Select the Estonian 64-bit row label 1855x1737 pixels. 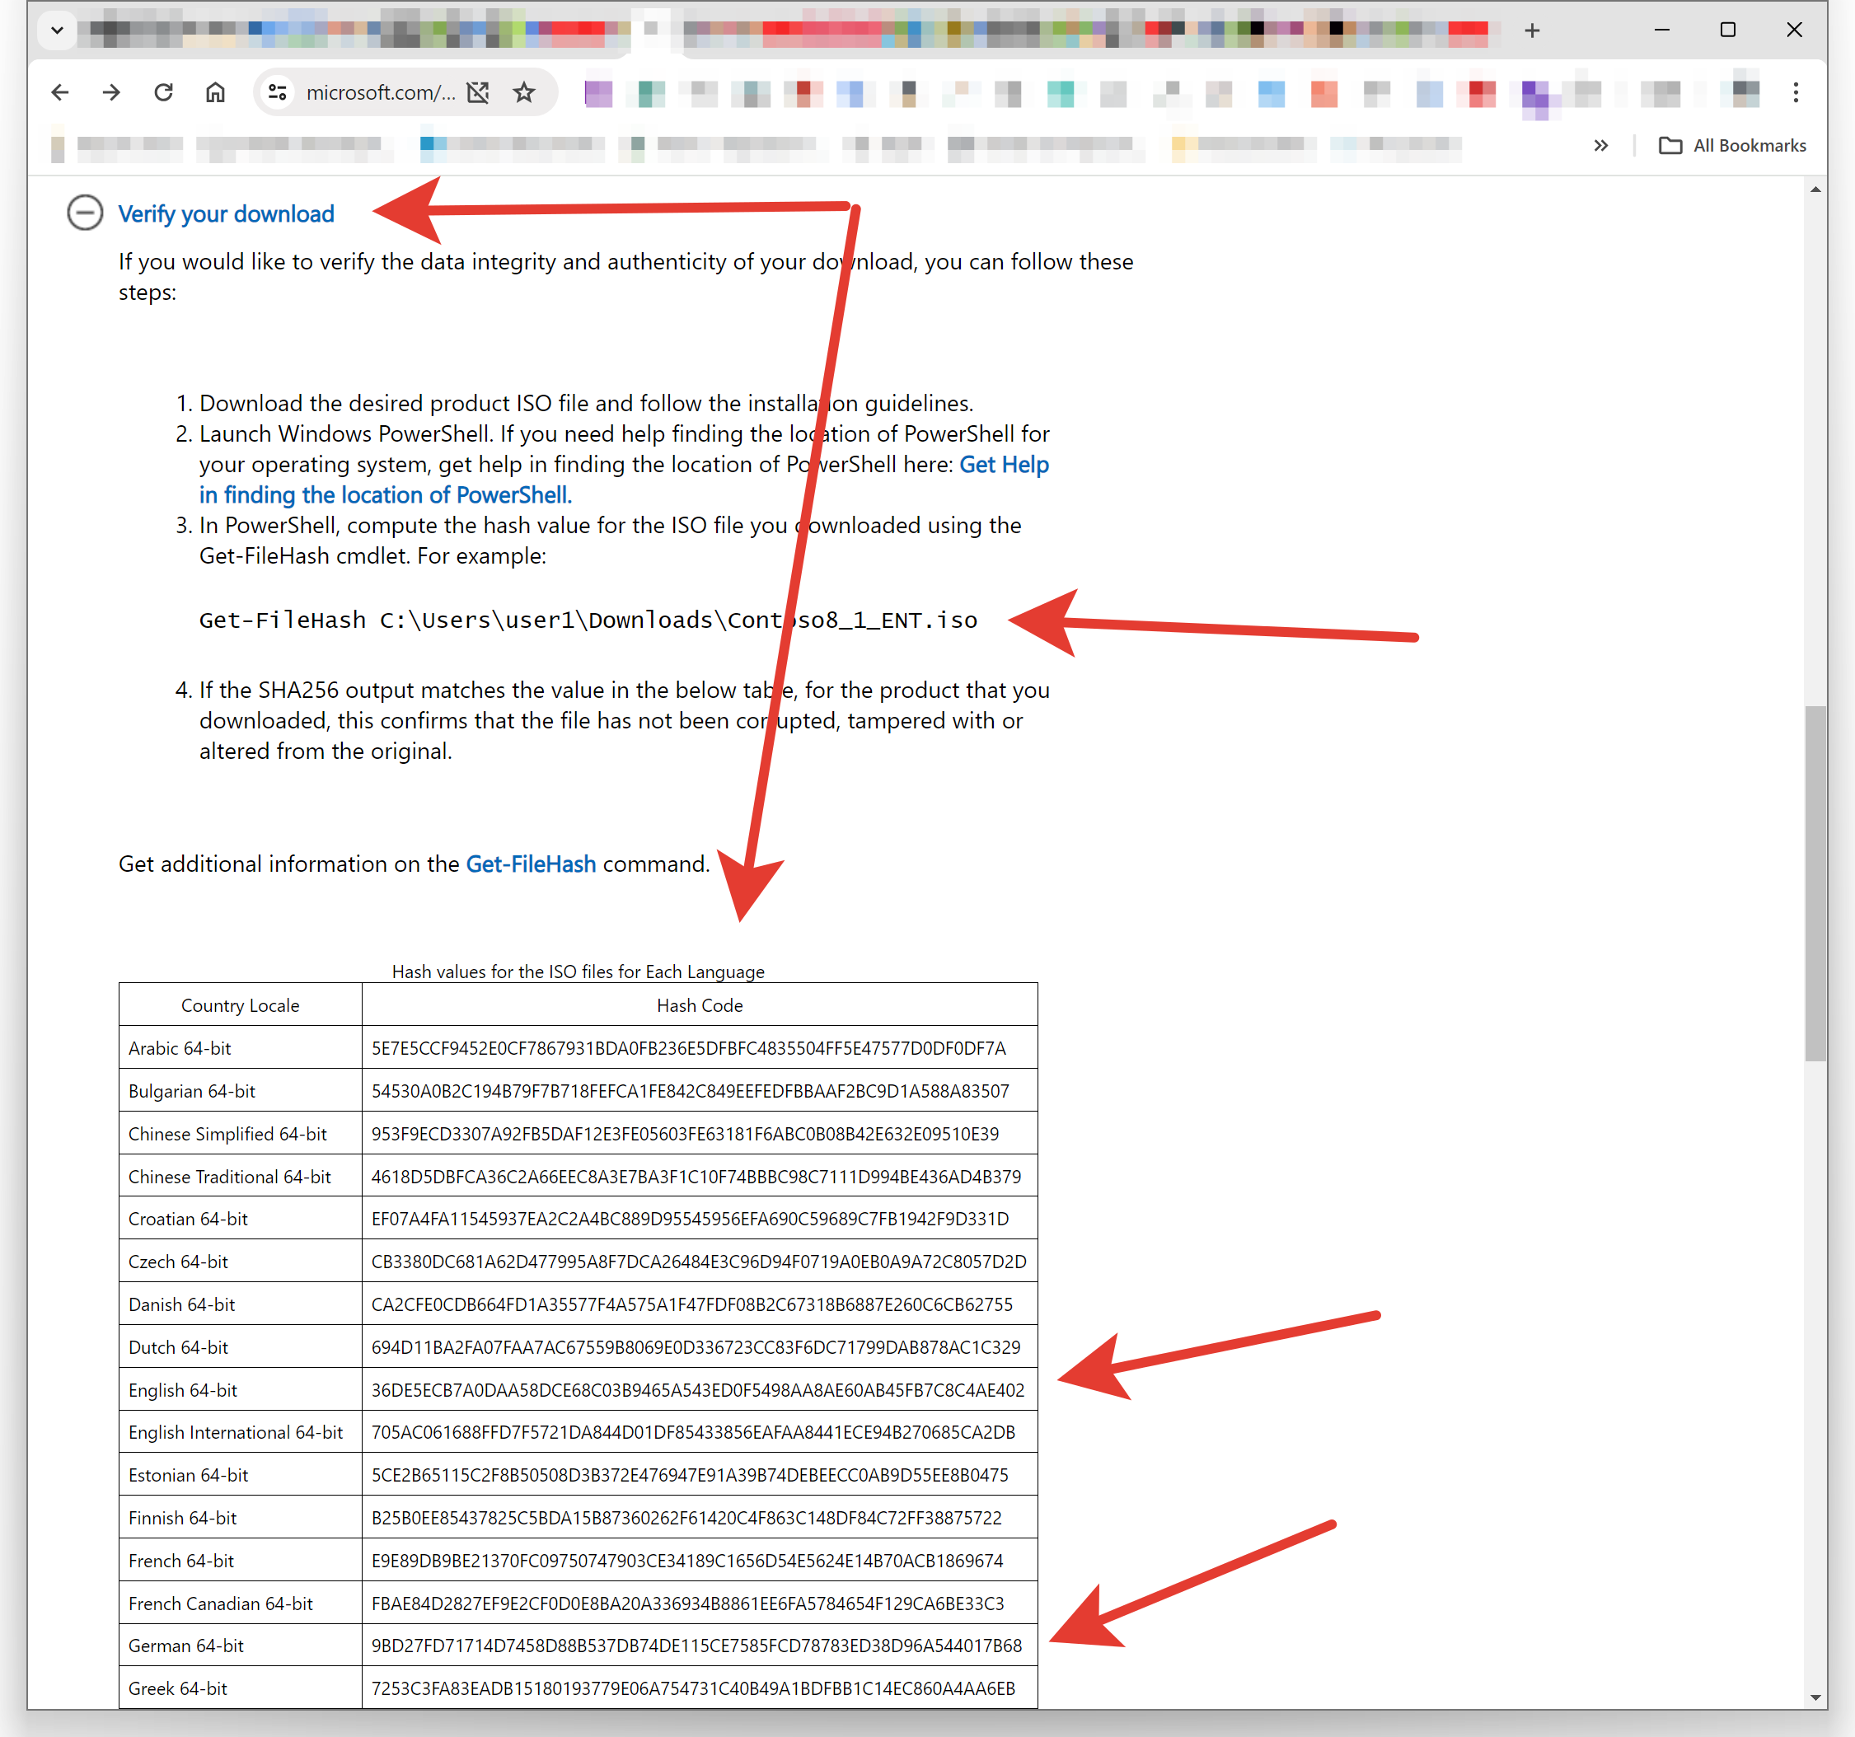coord(189,1475)
